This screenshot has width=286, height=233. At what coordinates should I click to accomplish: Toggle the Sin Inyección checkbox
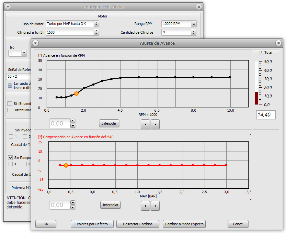tap(11, 130)
